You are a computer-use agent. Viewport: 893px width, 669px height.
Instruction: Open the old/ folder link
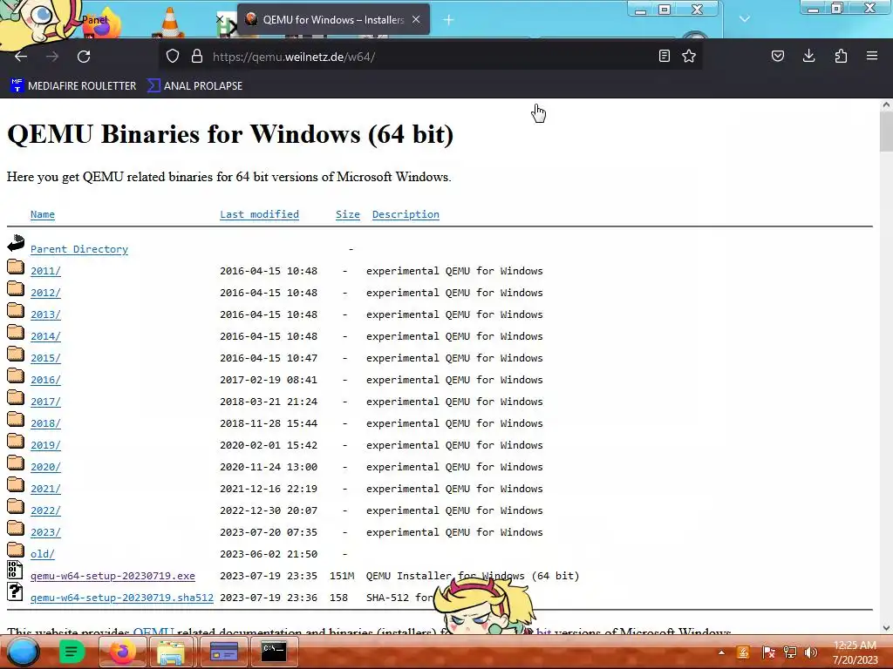[x=43, y=554]
